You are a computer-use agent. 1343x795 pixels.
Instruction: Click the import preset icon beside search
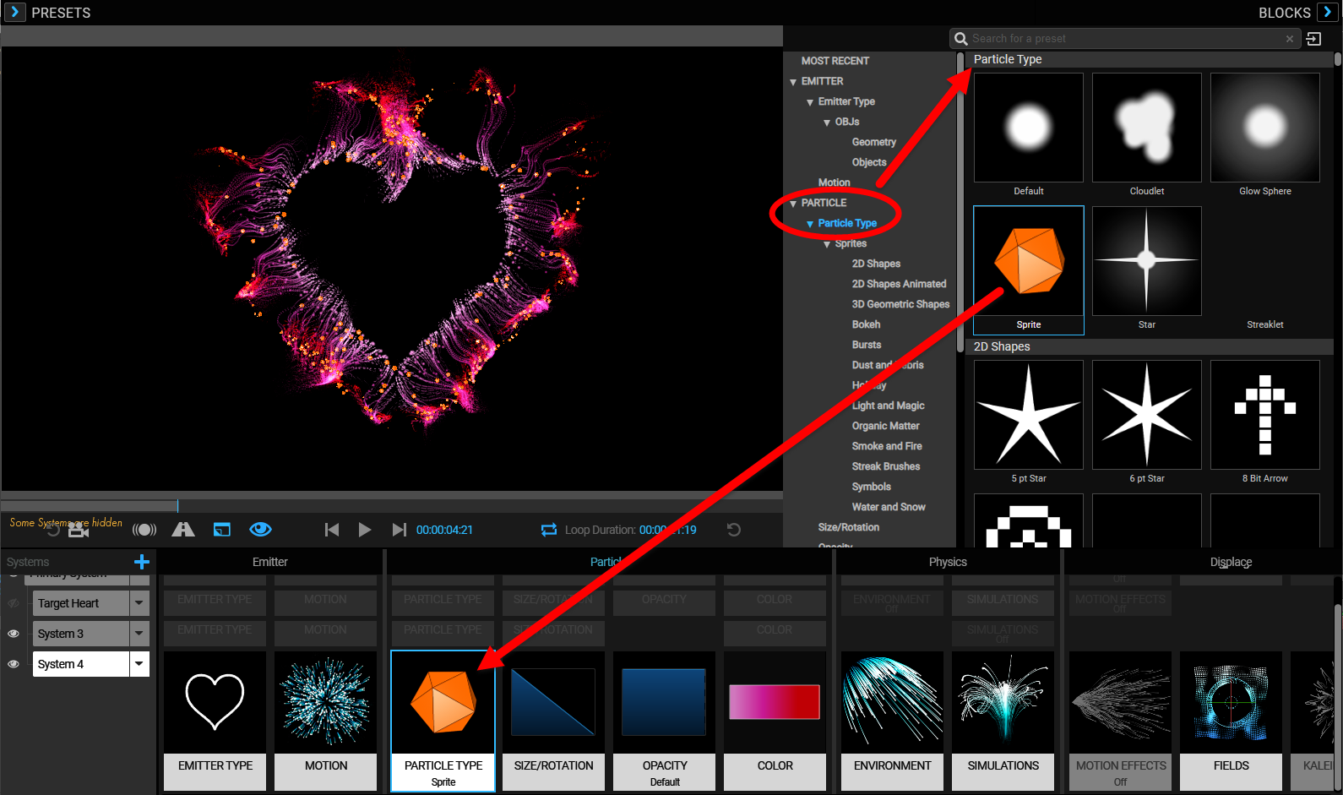1313,39
